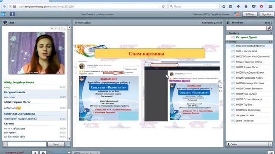This screenshot has height=154, width=275.
Task: Adjust the volume slider handle at bottom
Action: [x=69, y=153]
